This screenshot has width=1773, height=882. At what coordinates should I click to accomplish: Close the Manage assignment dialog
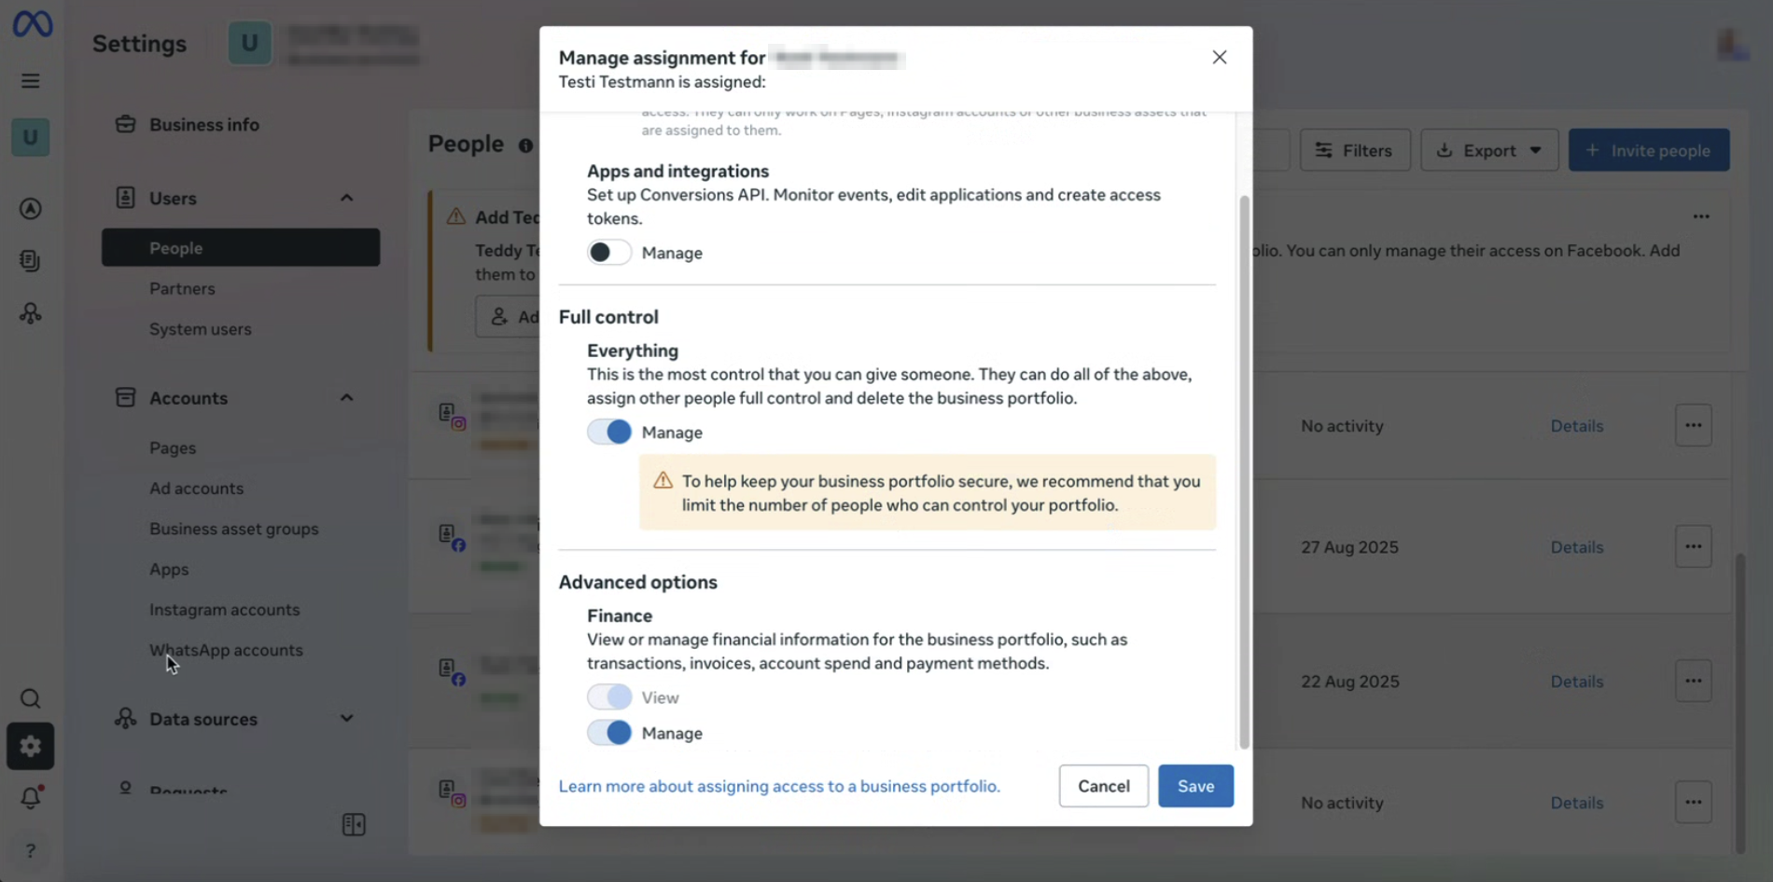(x=1219, y=58)
